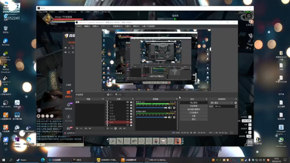Viewport: 290px width, 163px height.
Task: Open microphone/Aux mixer settings gear
Action: click(x=174, y=108)
